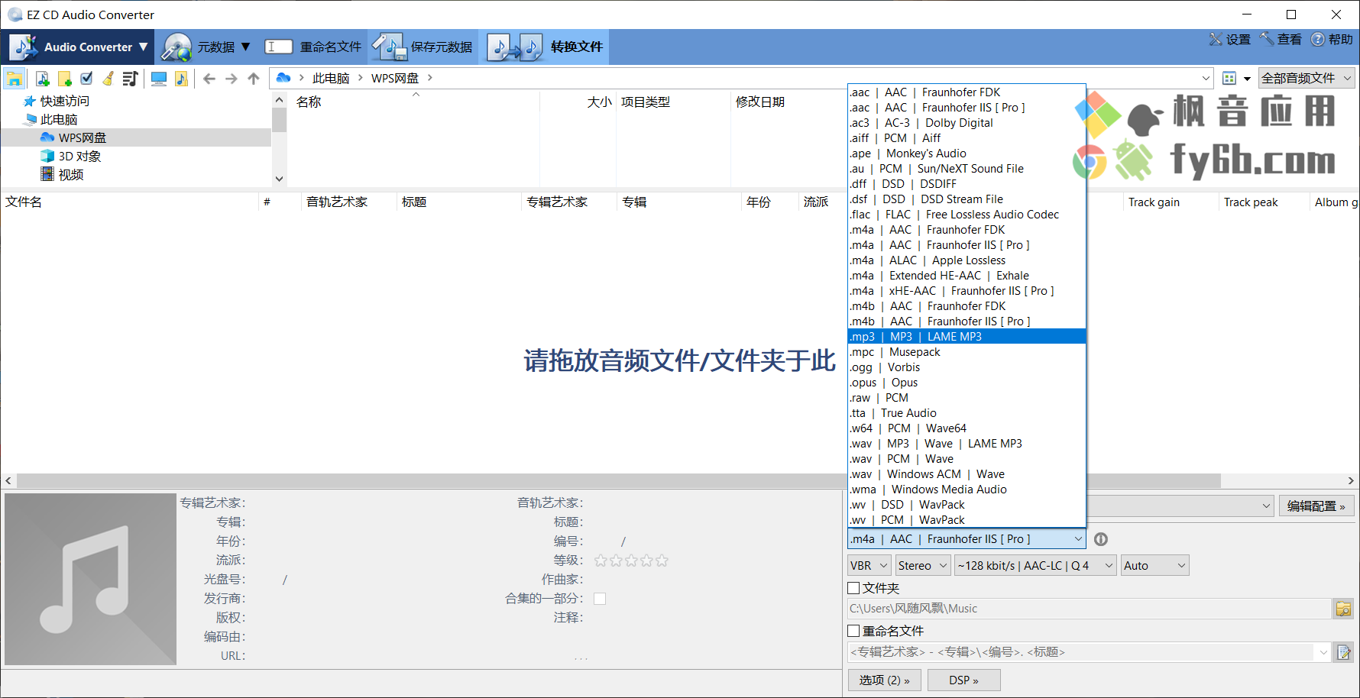This screenshot has height=698, width=1360.
Task: Go forward with the right arrow
Action: coord(232,78)
